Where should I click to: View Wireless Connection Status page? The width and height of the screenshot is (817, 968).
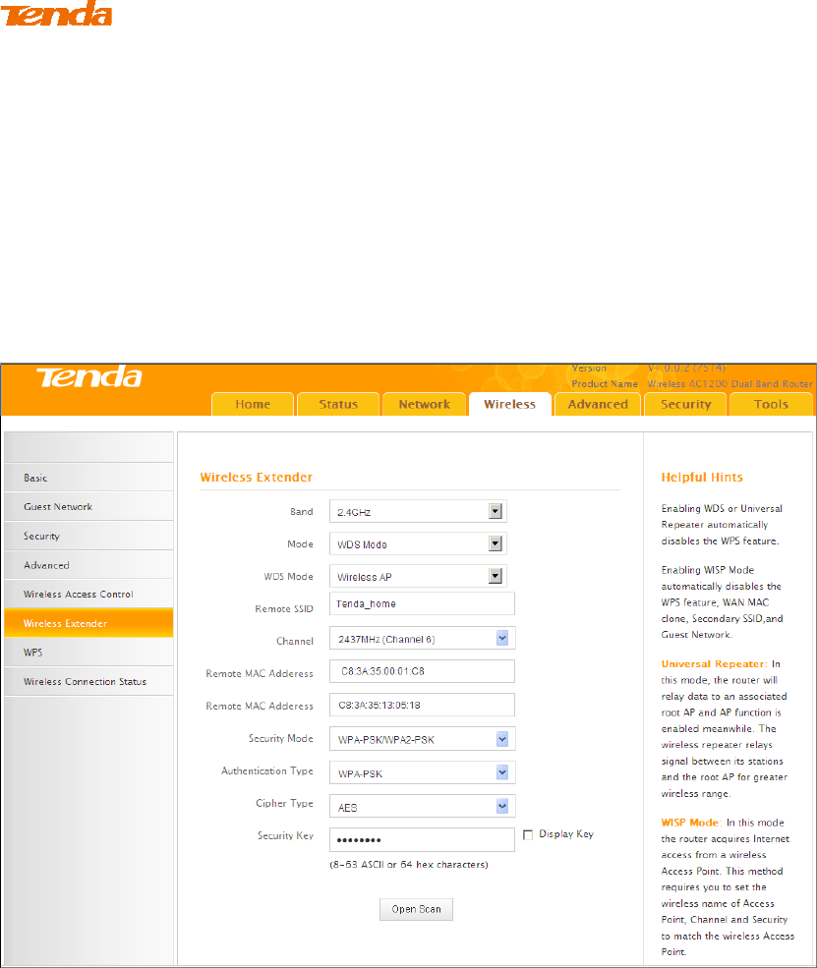click(x=88, y=682)
